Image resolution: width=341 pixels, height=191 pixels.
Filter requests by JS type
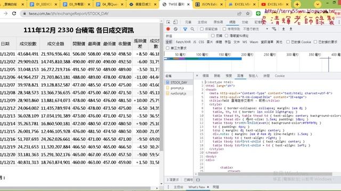tap(194, 42)
